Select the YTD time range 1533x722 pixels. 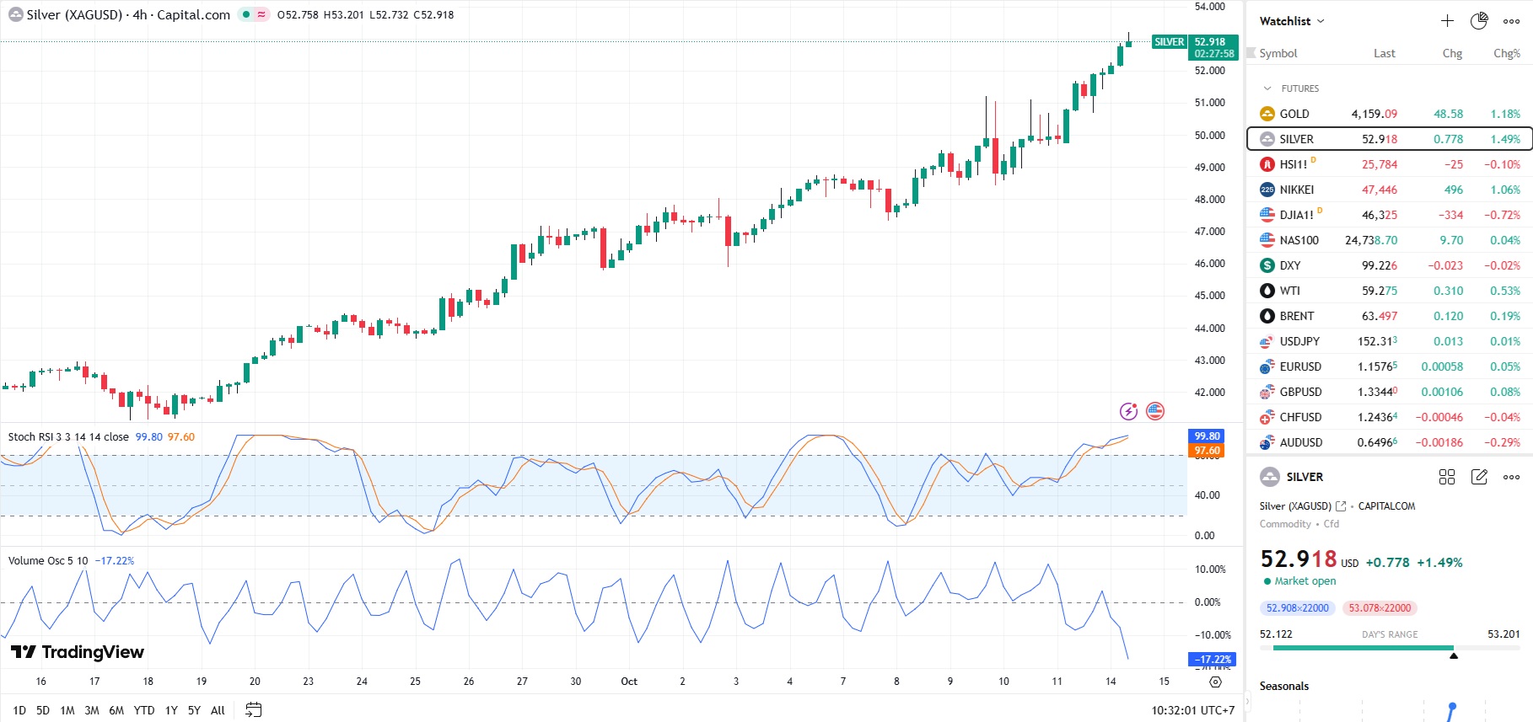pos(144,710)
